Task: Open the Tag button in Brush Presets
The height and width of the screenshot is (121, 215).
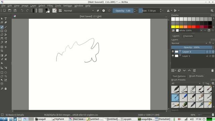Action: tap(207, 83)
